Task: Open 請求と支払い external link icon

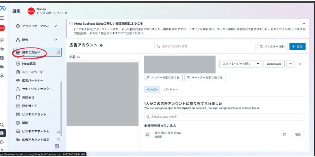Action: (x=58, y=52)
